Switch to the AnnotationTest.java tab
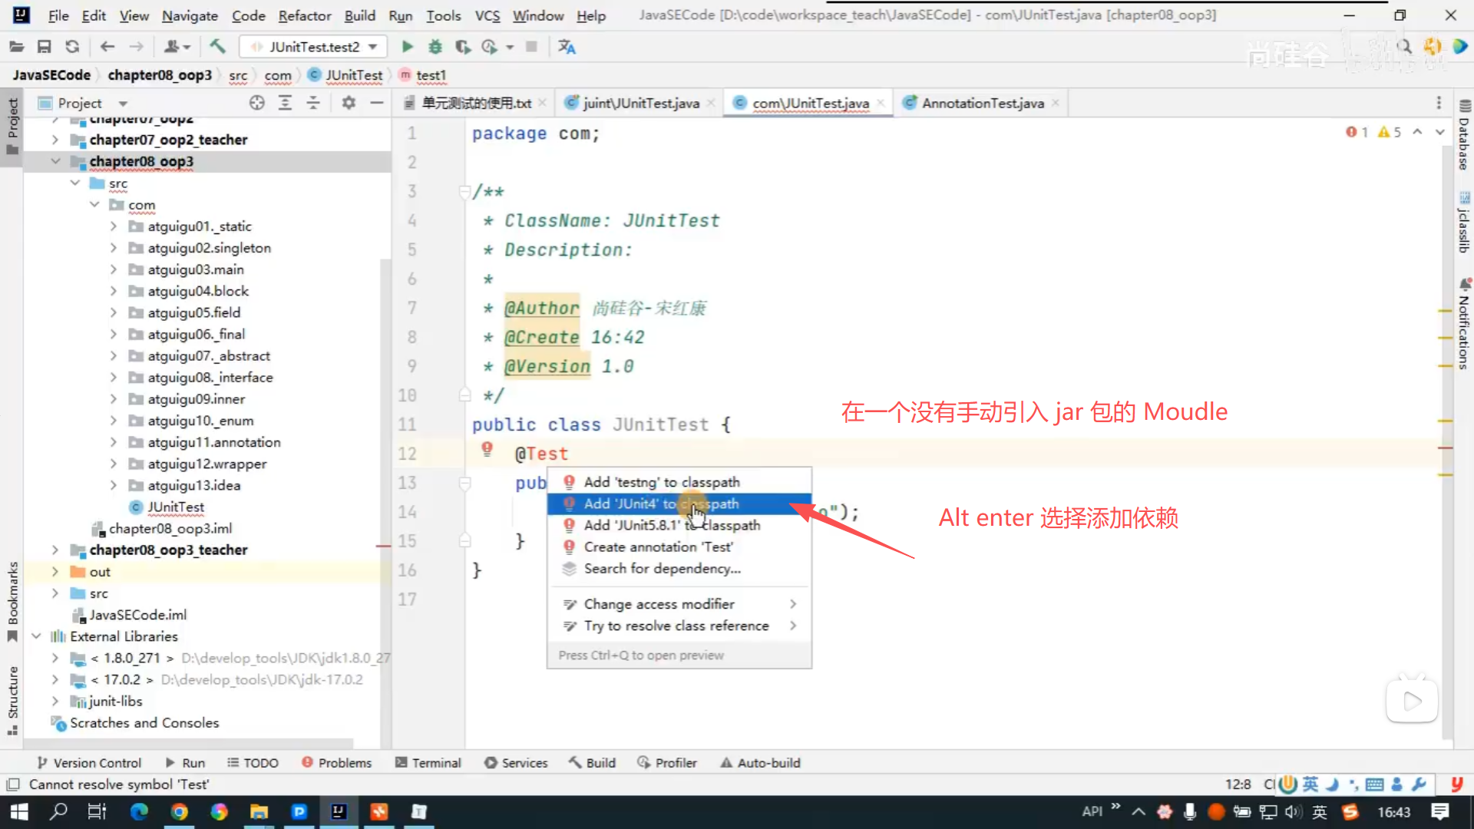 (x=982, y=103)
